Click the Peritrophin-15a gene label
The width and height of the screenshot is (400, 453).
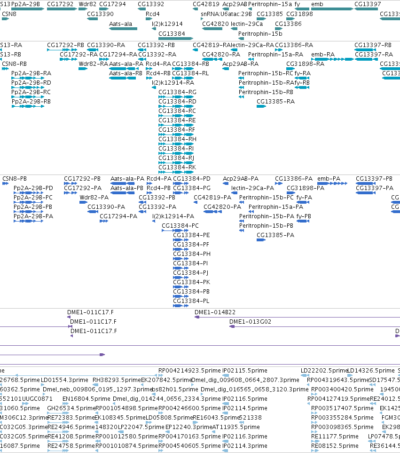270,4
